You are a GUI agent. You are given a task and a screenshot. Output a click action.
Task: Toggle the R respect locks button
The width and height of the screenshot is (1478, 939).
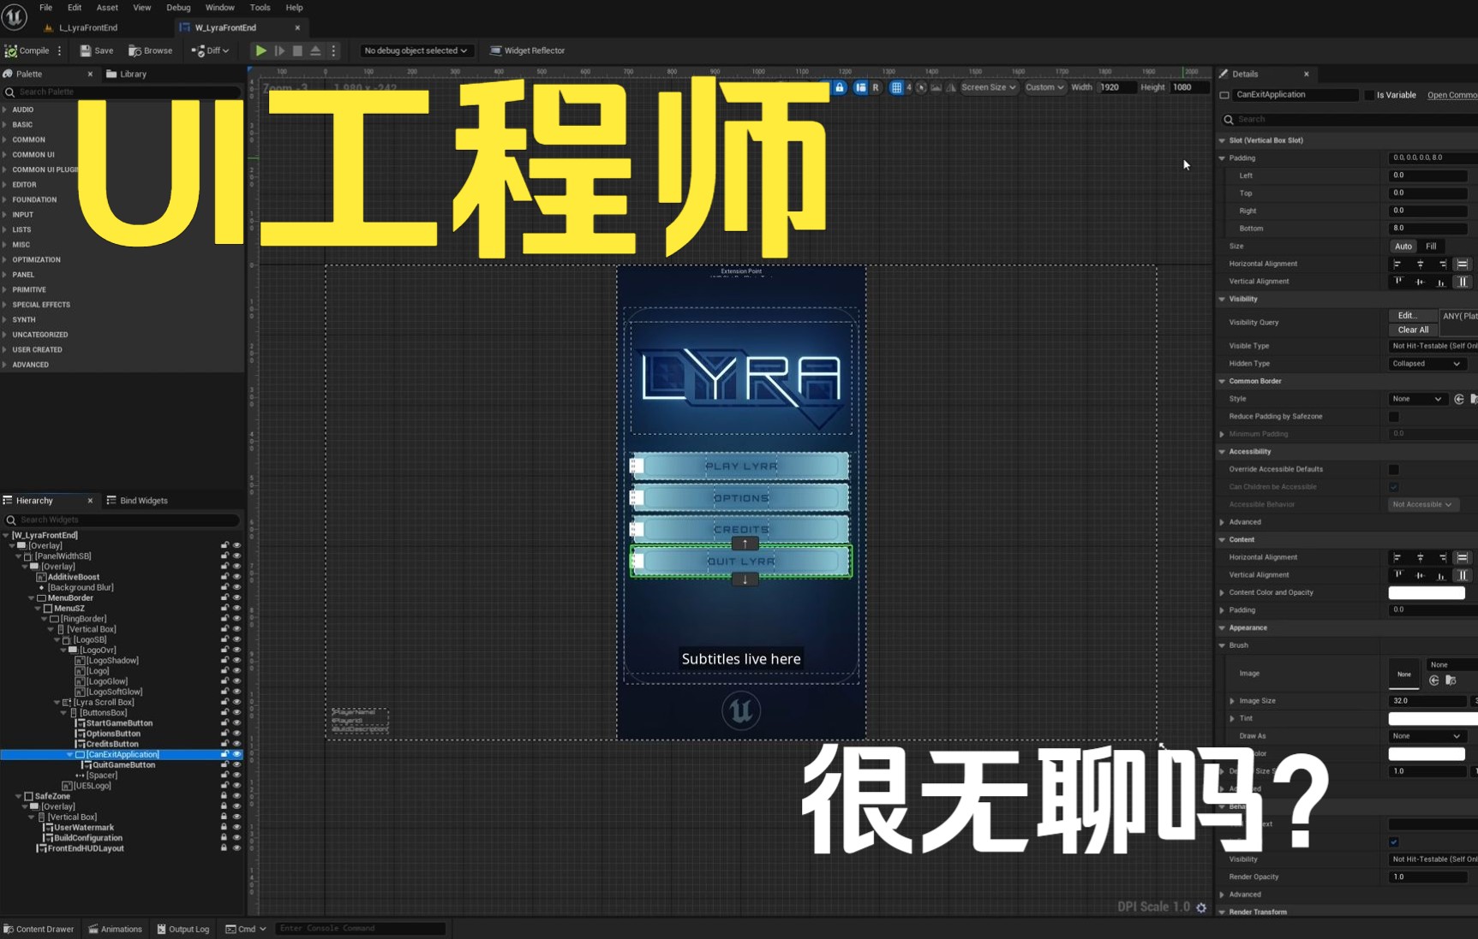coord(876,87)
